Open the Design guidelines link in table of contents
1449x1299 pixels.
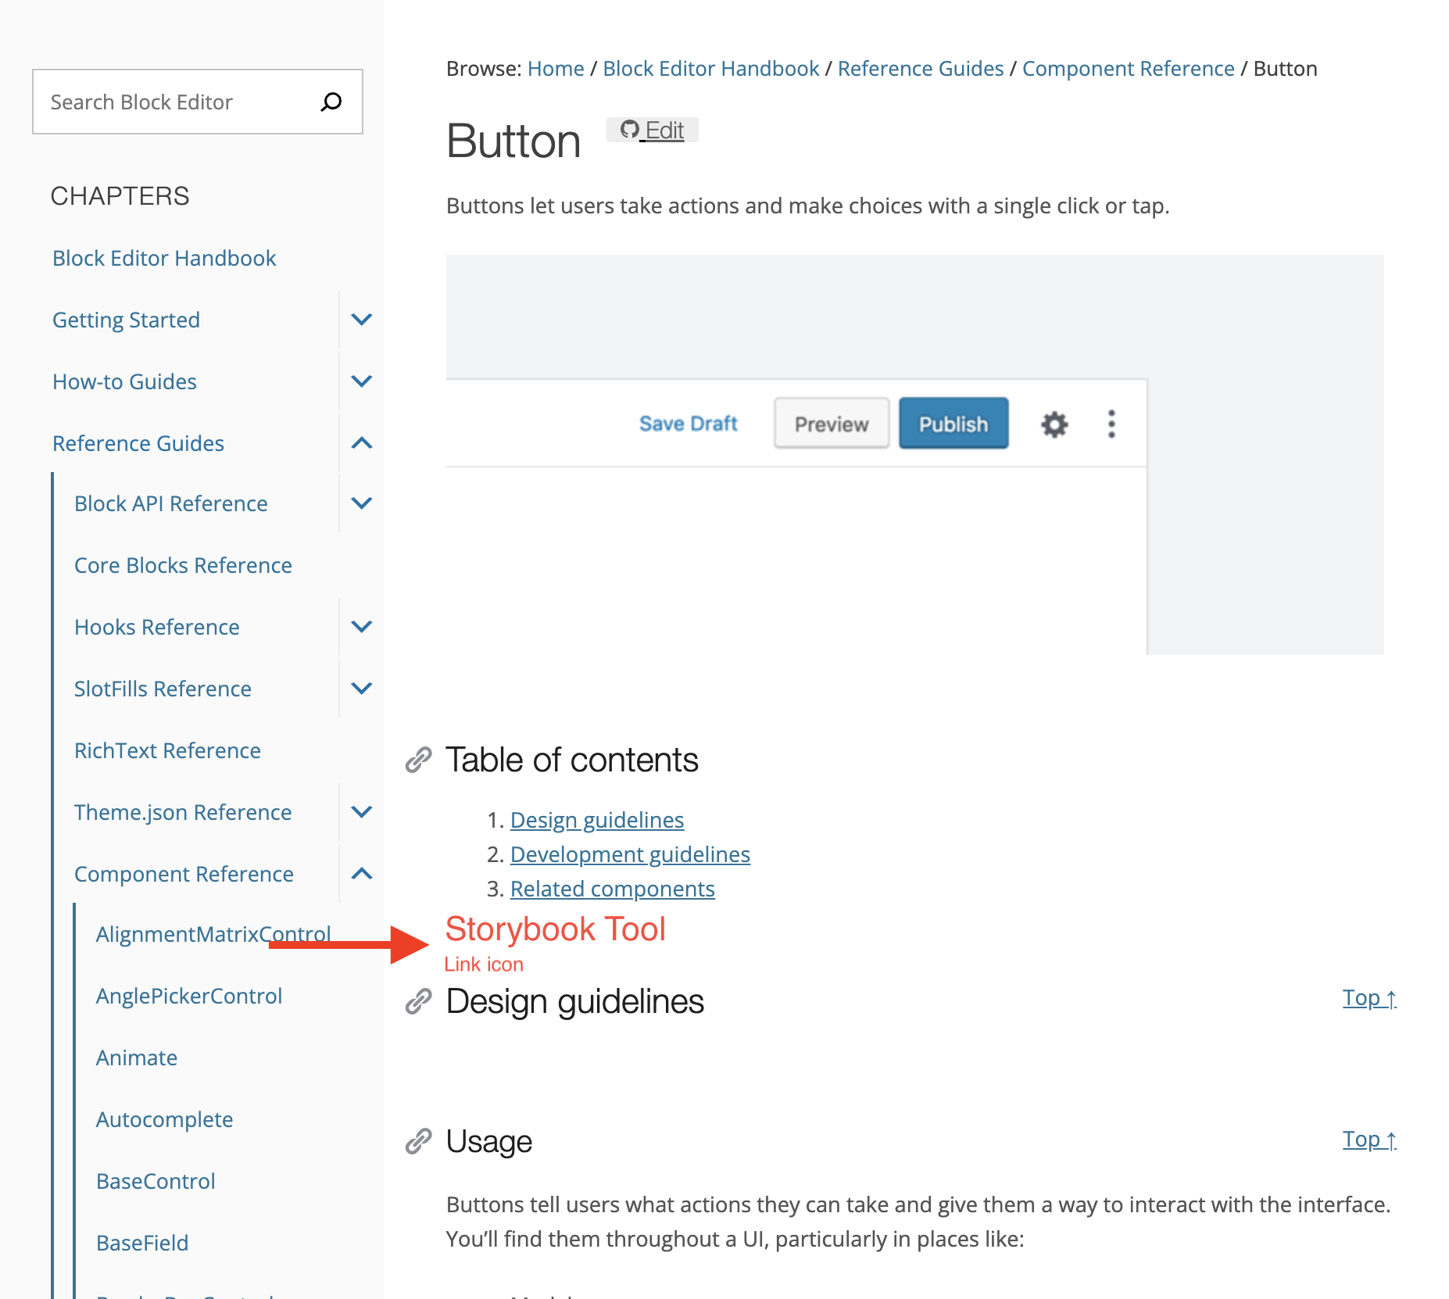(x=596, y=819)
